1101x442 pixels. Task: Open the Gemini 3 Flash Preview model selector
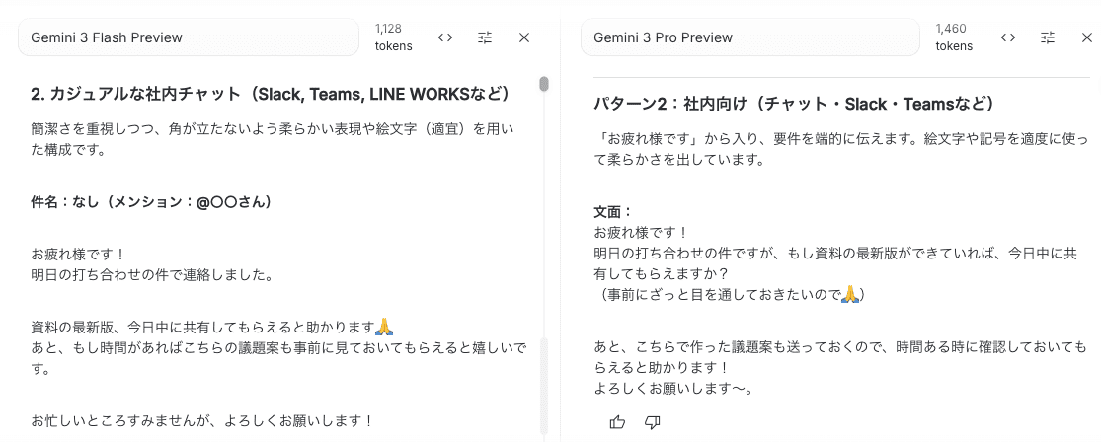pos(188,37)
